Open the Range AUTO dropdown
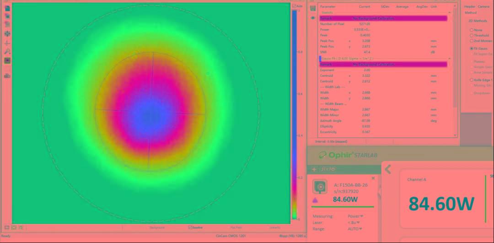 tap(354, 229)
